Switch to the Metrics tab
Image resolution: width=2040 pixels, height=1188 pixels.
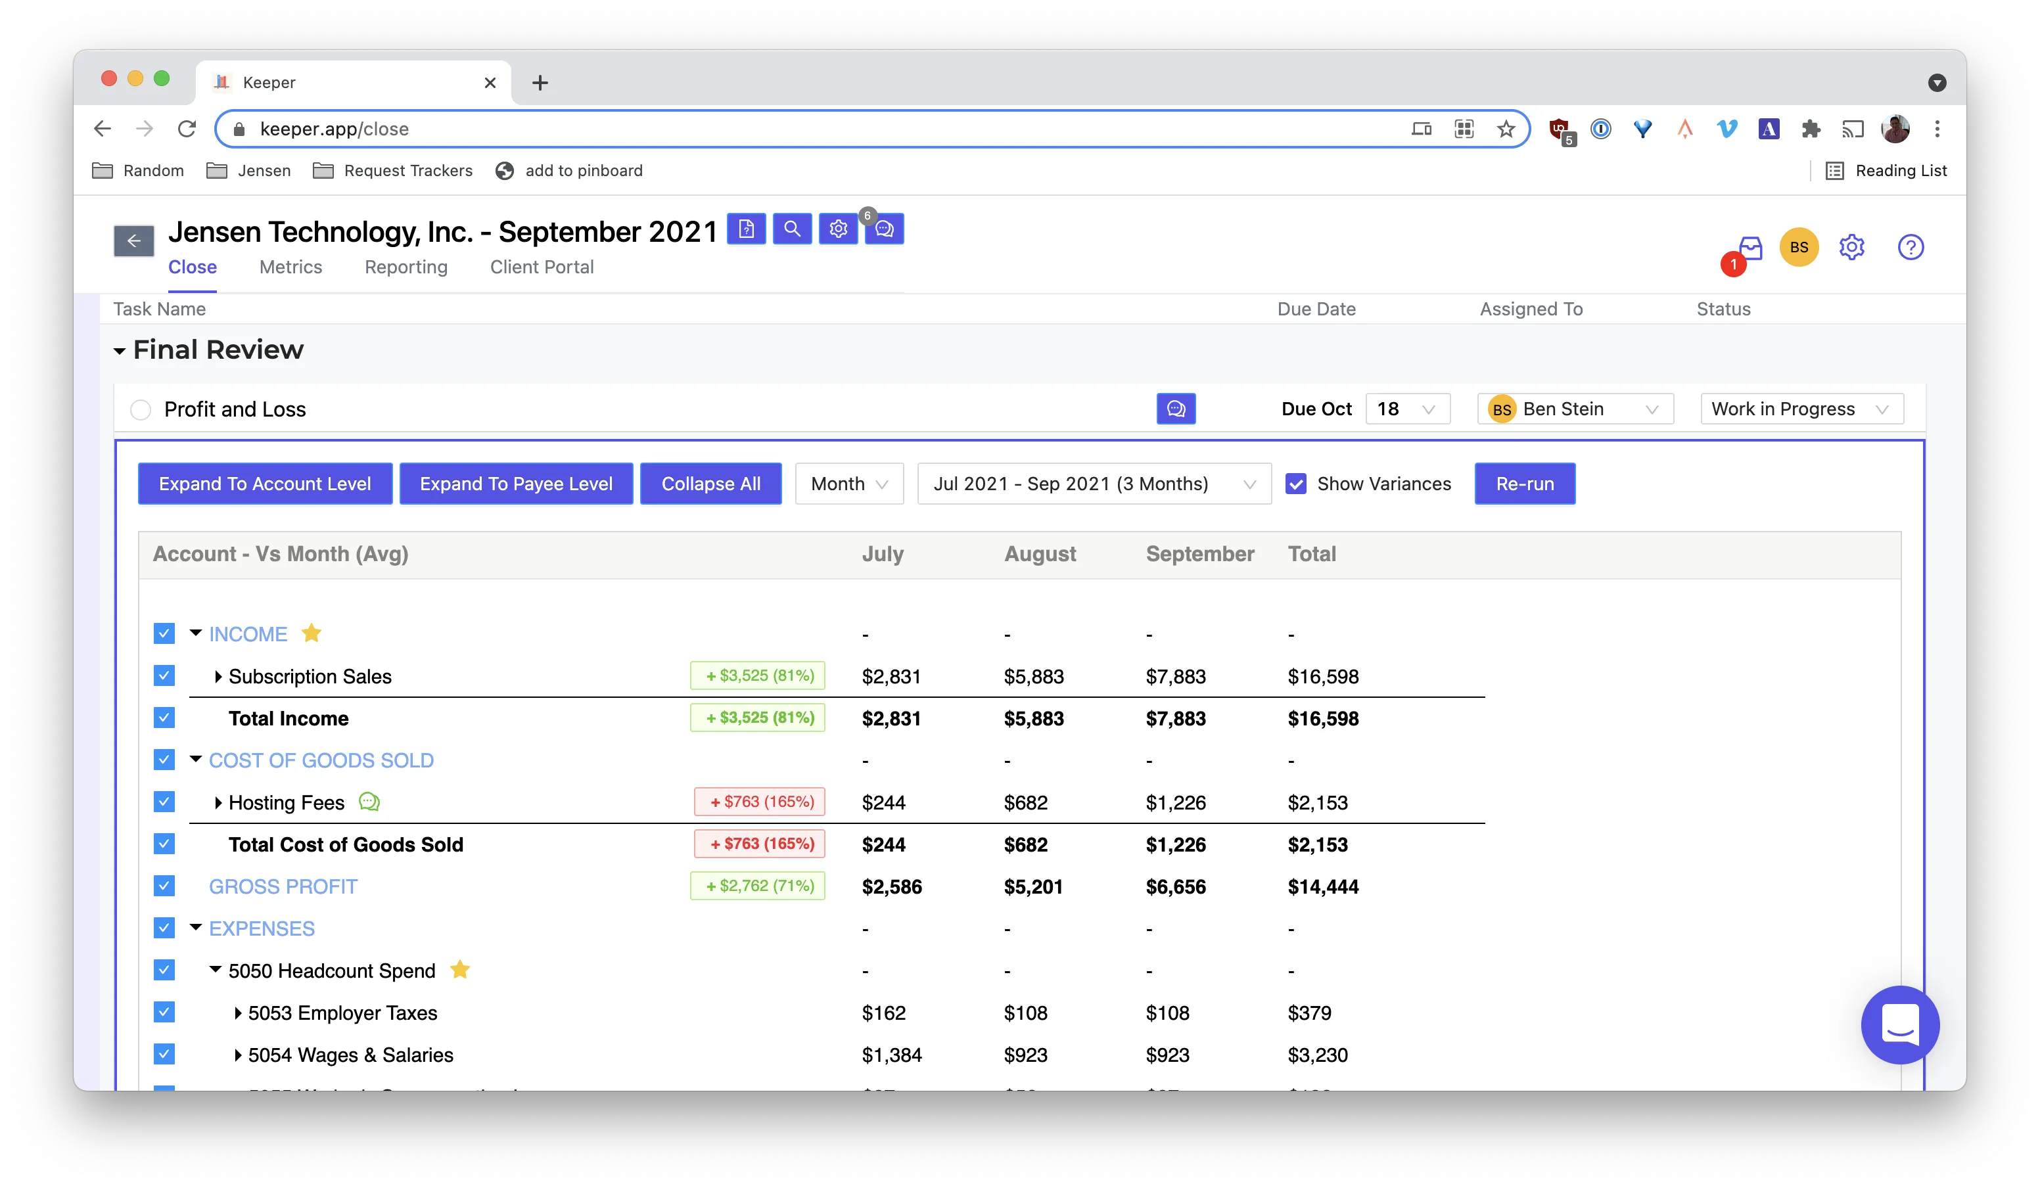pyautogui.click(x=290, y=267)
